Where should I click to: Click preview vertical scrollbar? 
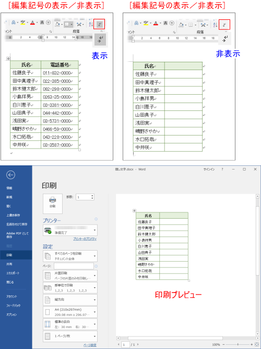[x=258, y=240]
